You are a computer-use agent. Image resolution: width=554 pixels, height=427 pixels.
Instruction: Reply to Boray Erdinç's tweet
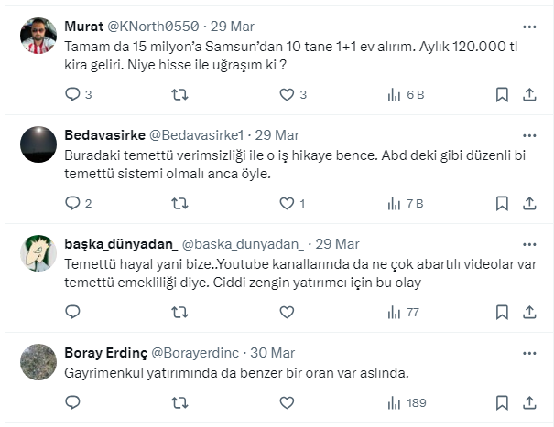click(74, 402)
